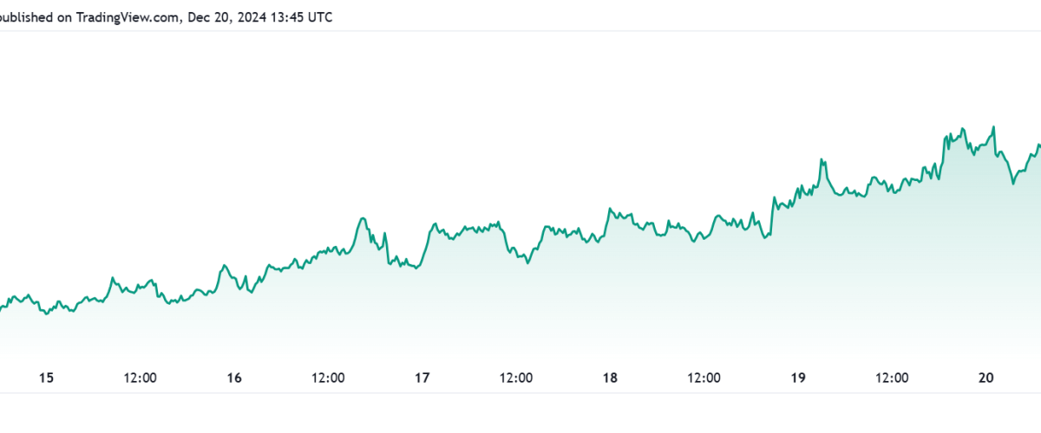Click the 12:00 label between 16 and 17
This screenshot has width=1041, height=433.
click(x=328, y=378)
